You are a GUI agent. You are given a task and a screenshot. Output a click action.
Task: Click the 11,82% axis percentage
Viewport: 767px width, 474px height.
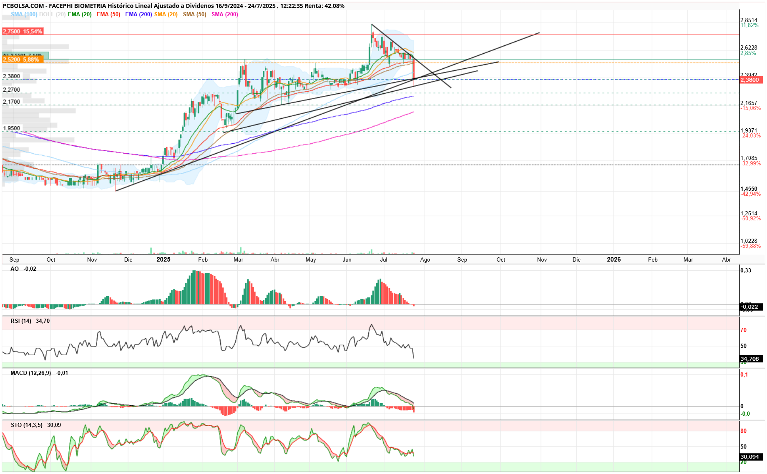click(749, 25)
